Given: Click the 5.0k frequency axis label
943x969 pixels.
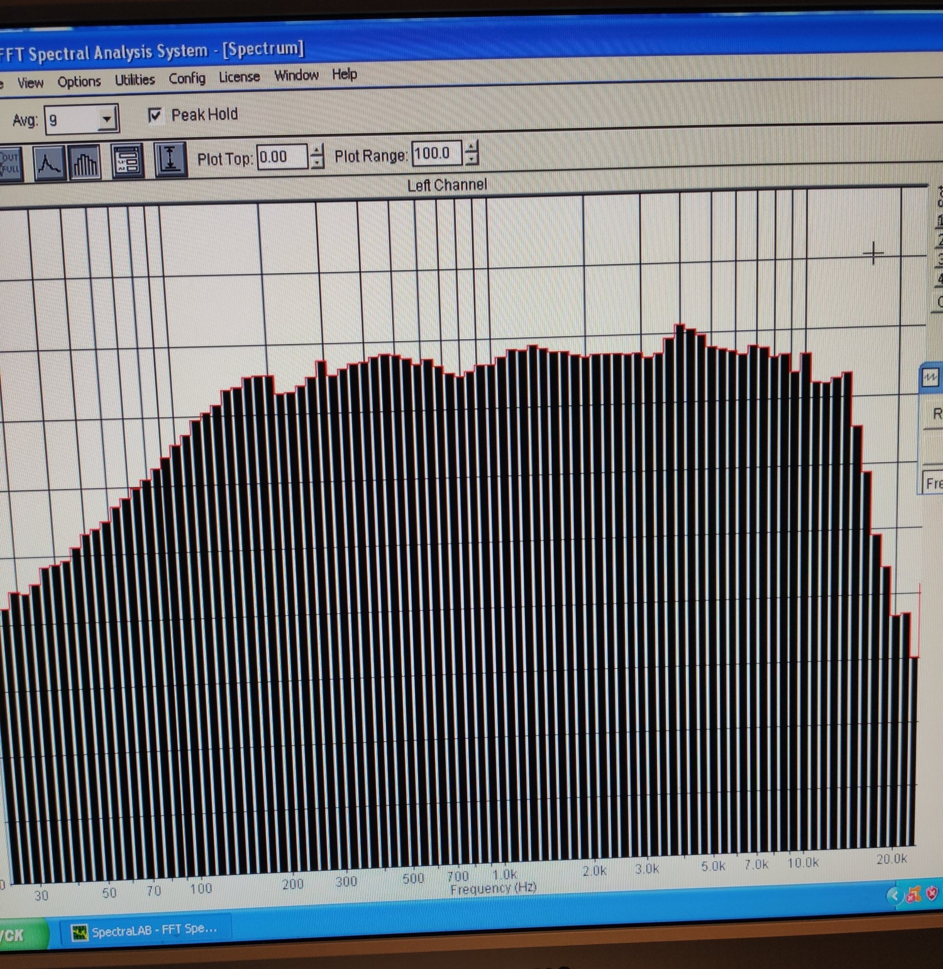Looking at the screenshot, I should click(x=713, y=866).
